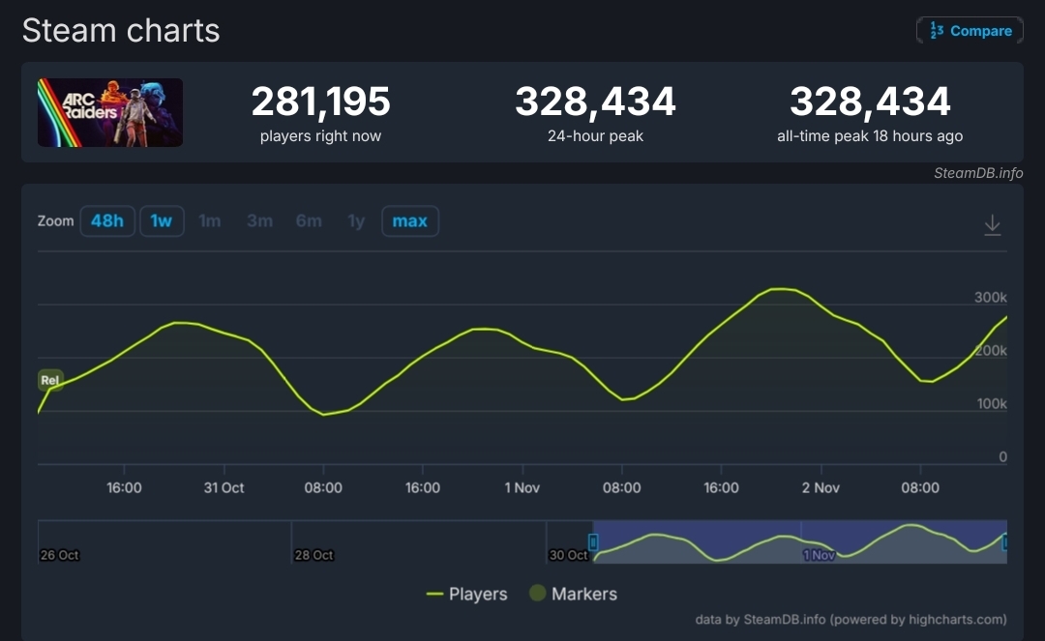Click the chart download icon
This screenshot has width=1045, height=641.
[x=993, y=225]
